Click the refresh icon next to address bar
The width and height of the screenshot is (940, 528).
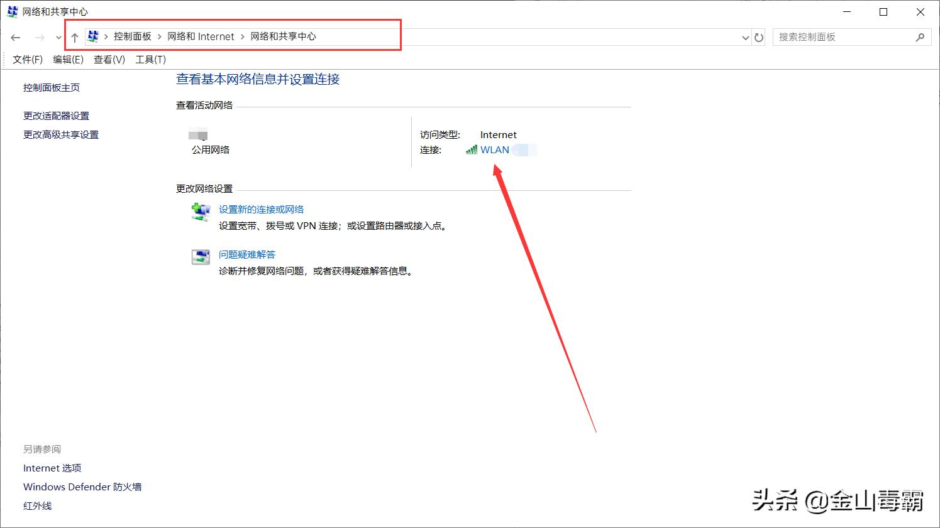point(759,37)
